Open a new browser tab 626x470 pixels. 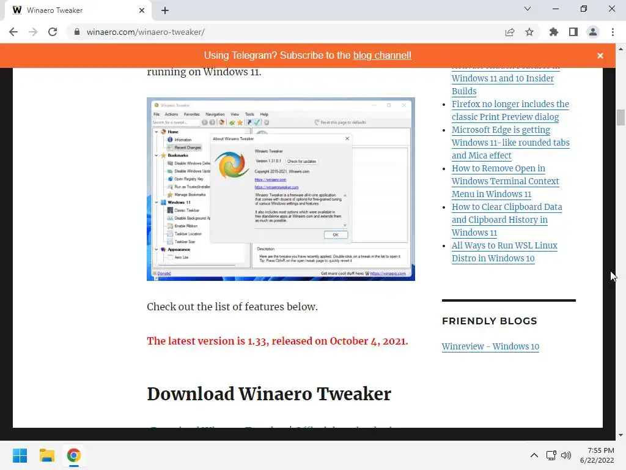pyautogui.click(x=165, y=10)
